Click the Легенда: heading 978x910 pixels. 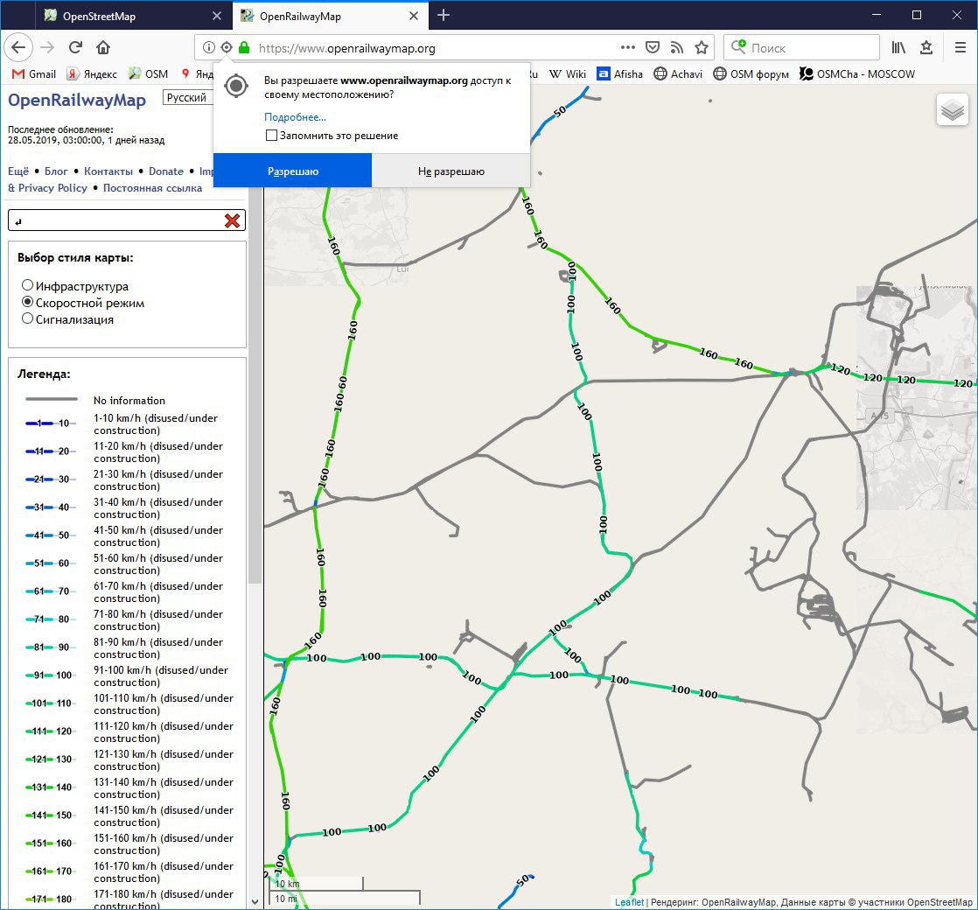click(x=44, y=374)
